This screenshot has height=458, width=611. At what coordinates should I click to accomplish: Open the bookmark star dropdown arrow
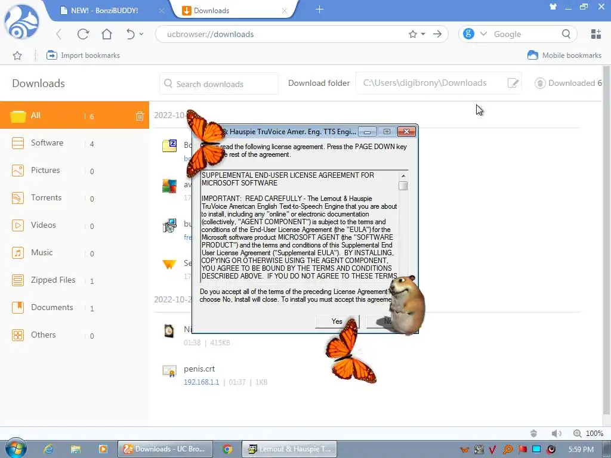(423, 34)
